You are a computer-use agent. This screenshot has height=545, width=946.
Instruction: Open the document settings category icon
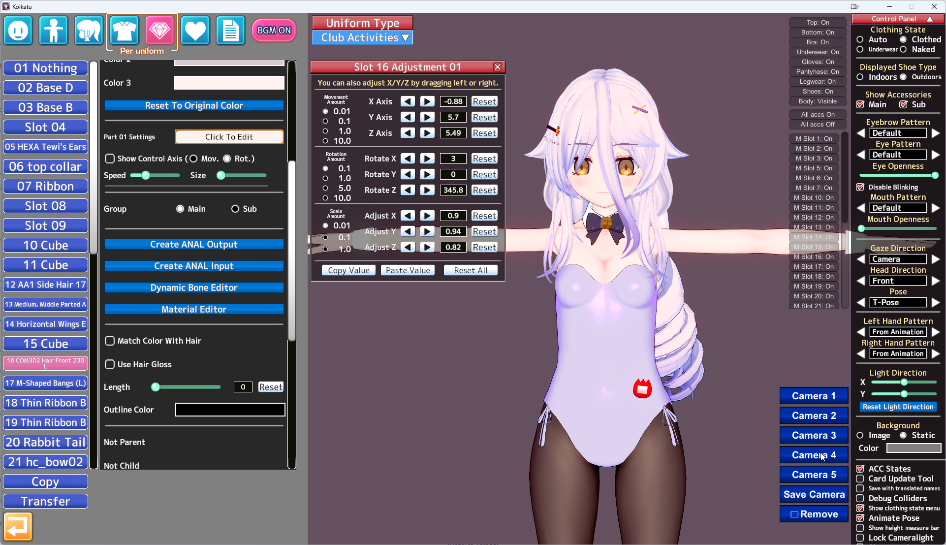(x=230, y=31)
